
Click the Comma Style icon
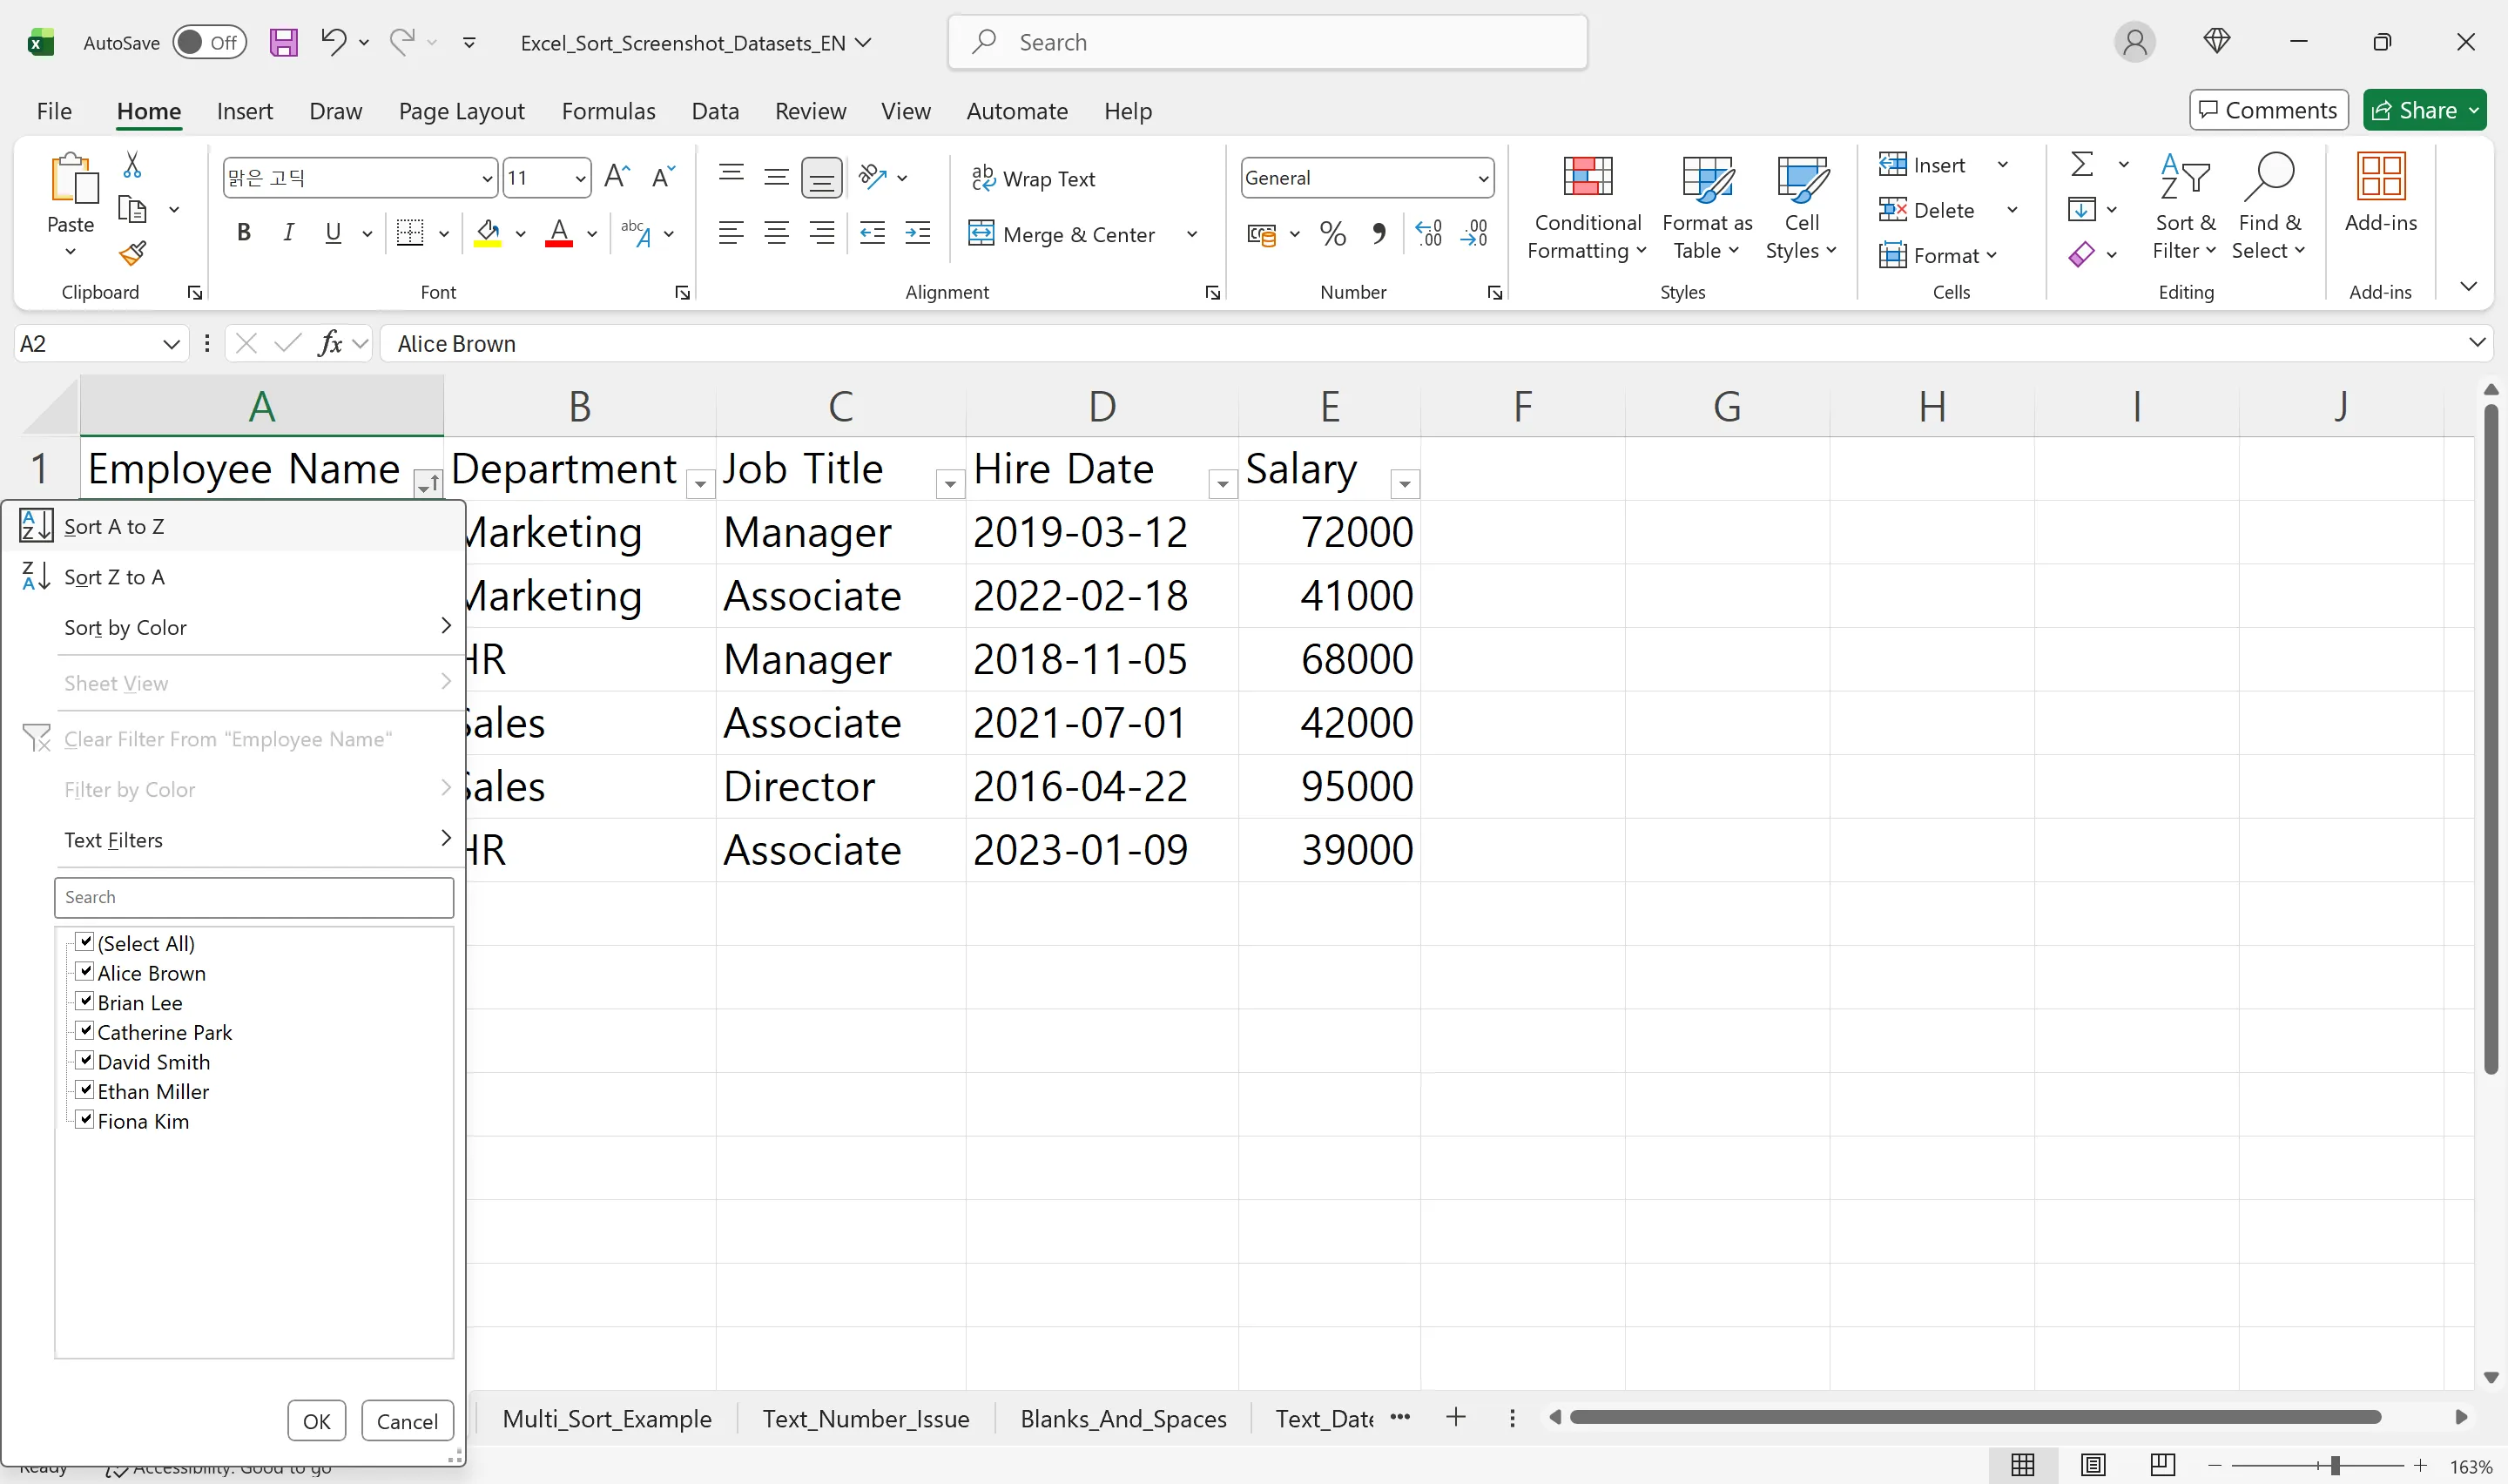1379,233
